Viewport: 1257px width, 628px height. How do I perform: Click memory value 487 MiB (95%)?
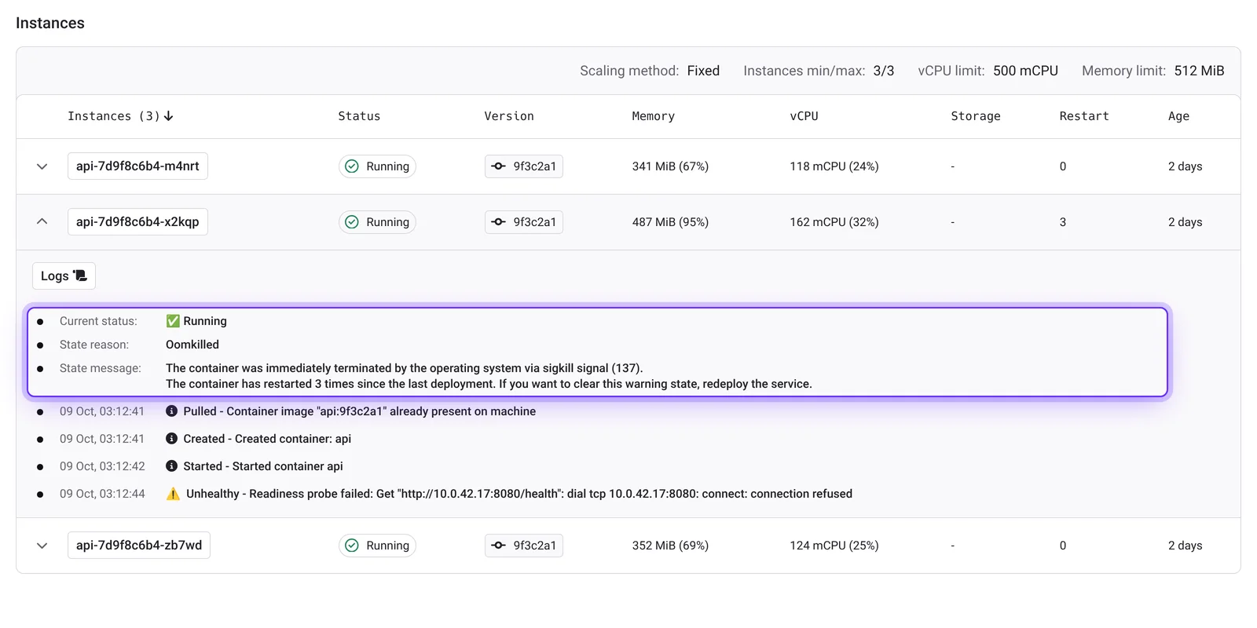(670, 222)
